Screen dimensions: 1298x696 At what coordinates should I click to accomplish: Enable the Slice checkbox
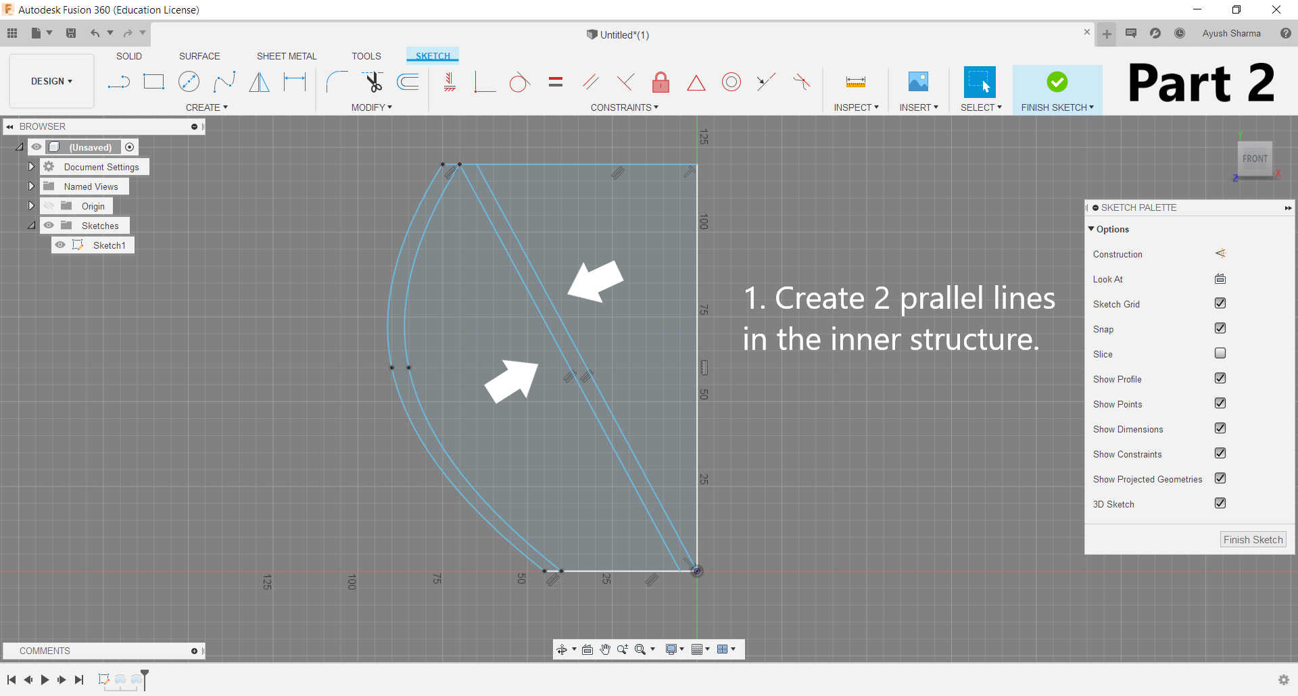[x=1220, y=353]
